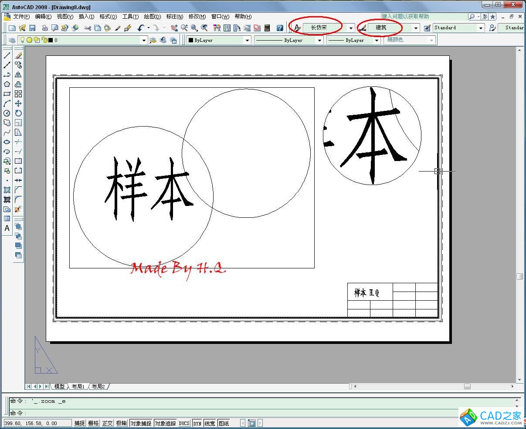Toggle 对象捕捉 object snap button
Screen dimensions: 526x429
[141, 423]
